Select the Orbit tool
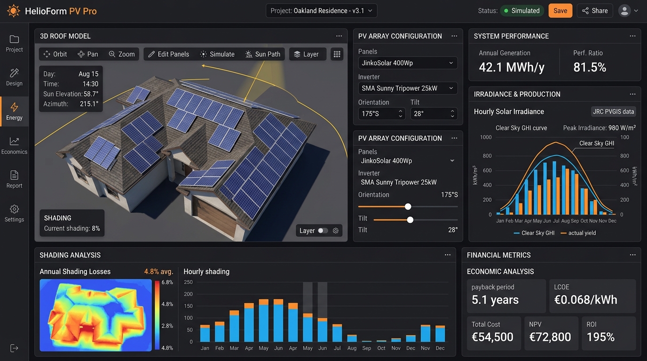The image size is (647, 361). pos(55,54)
